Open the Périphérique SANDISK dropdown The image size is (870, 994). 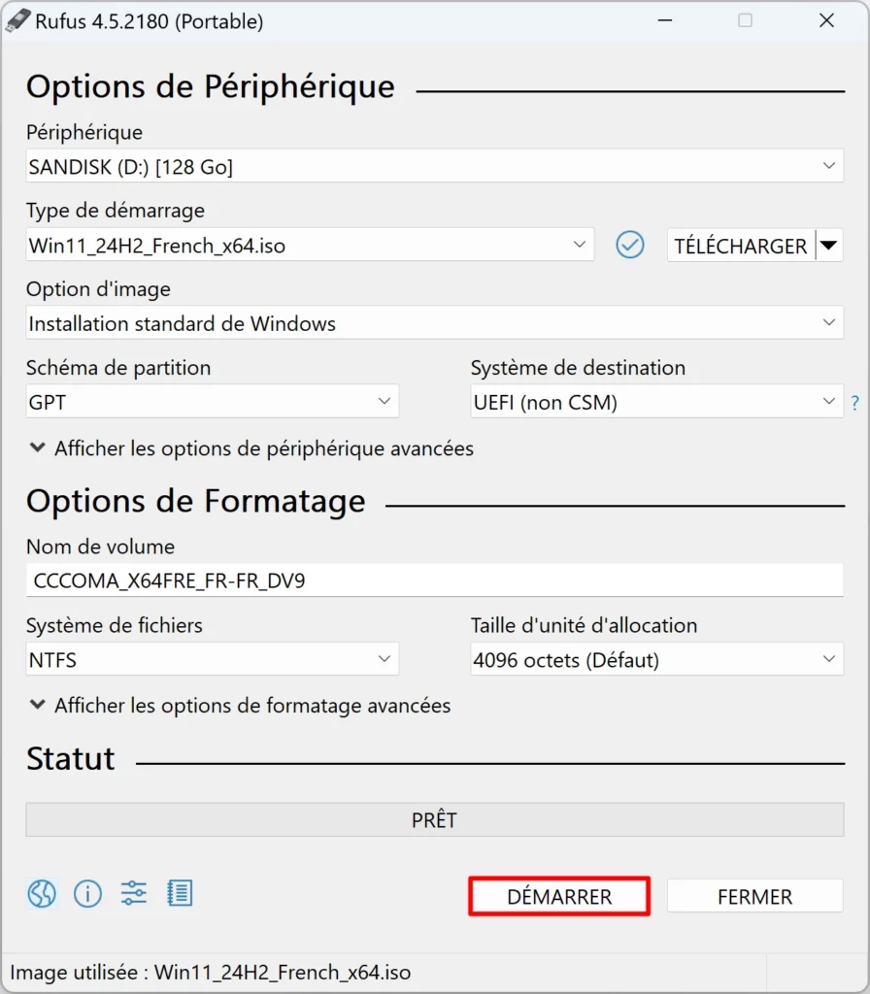pyautogui.click(x=434, y=166)
